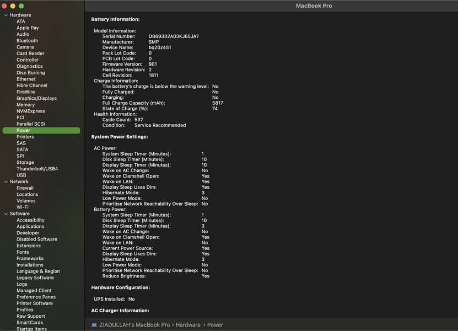The image size is (458, 331).
Task: Click Hardware in the path bar
Action: (188, 325)
